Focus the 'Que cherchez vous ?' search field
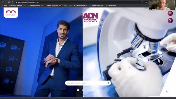 tap(88, 83)
